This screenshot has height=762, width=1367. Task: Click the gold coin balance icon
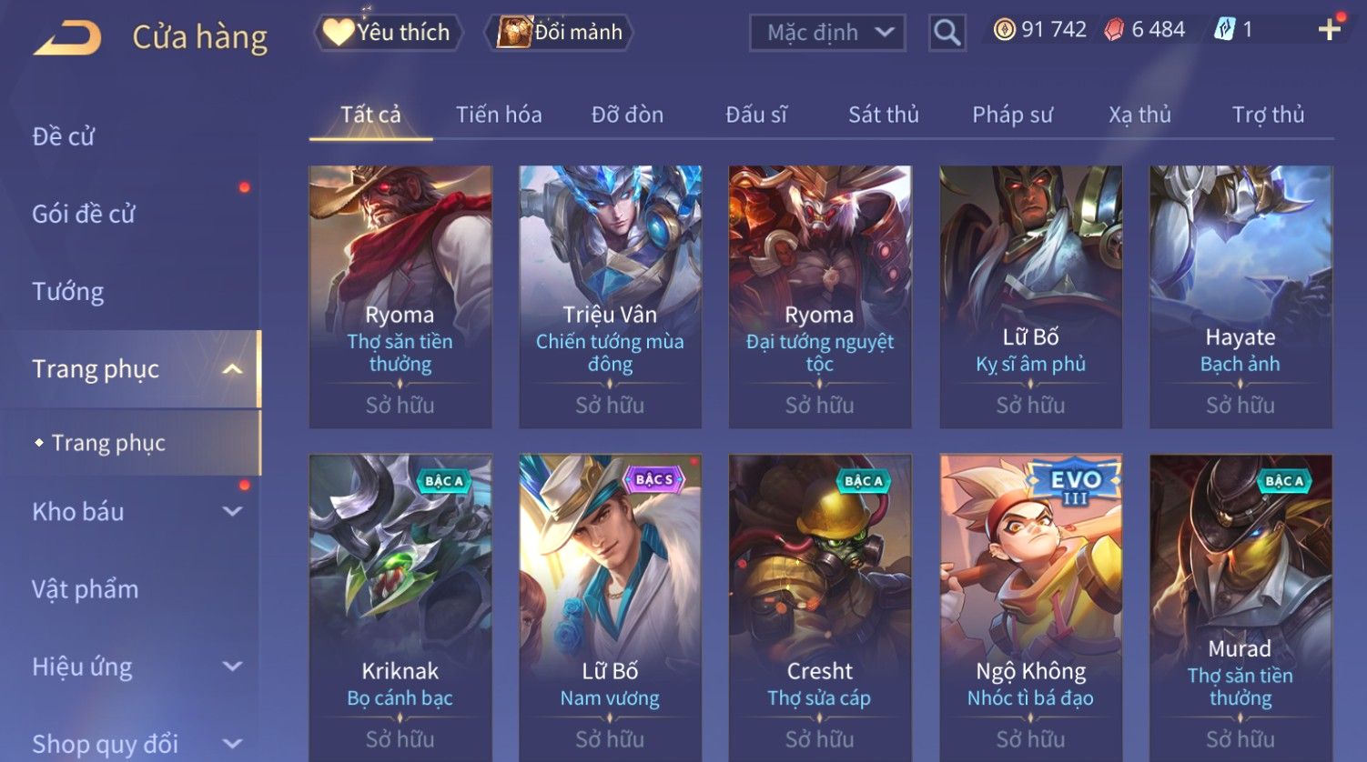pos(1004,30)
